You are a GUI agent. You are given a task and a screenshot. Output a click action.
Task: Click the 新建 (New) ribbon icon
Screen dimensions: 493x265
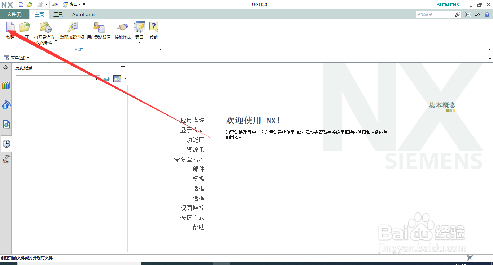click(10, 27)
